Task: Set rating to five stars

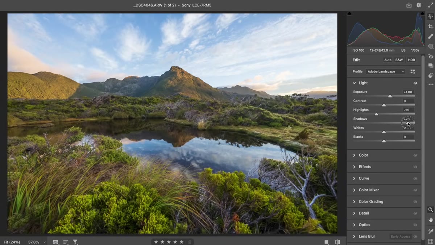Action: (x=182, y=242)
